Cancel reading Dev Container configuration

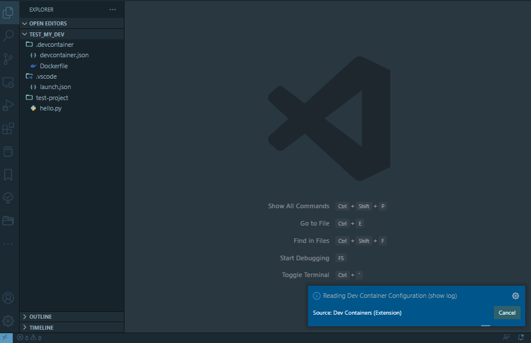(507, 312)
